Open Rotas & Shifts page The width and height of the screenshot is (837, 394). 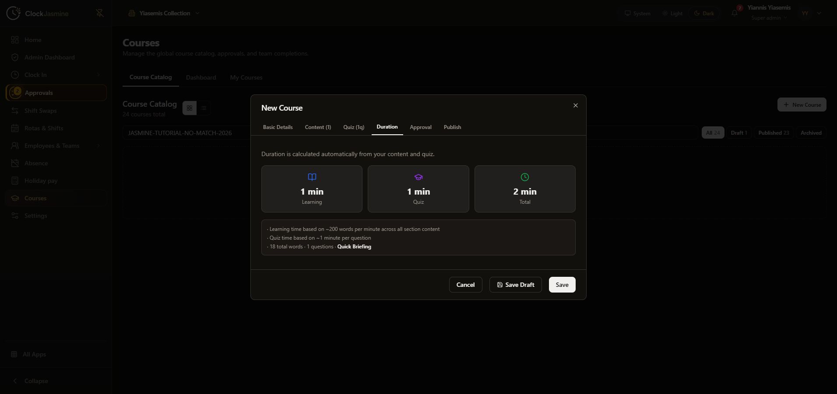(x=56, y=128)
